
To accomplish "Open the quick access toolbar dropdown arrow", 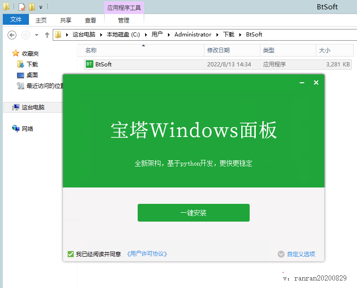I will tap(41, 7).
